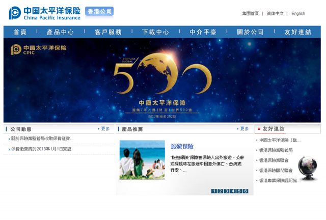Click the travel insurance description text

point(207,163)
